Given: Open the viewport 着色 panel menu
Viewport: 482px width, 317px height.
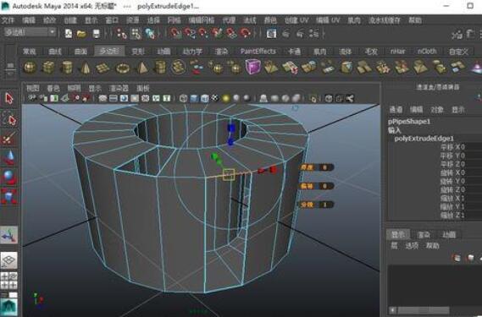Looking at the screenshot, I should click(53, 89).
